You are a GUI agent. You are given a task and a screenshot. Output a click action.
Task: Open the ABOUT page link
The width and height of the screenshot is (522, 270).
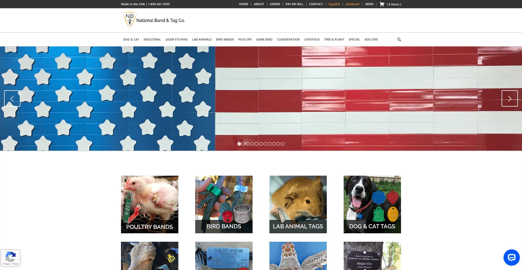259,4
